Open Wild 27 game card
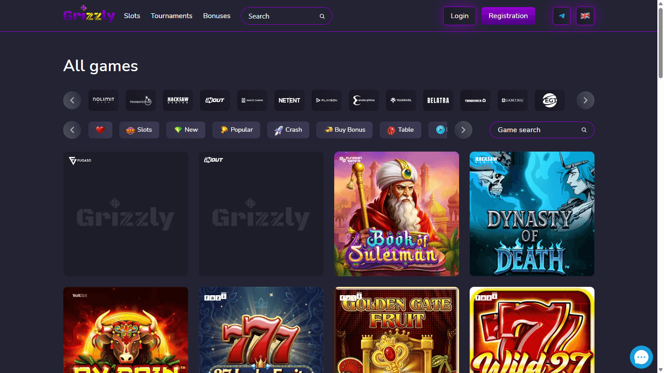Image resolution: width=664 pixels, height=373 pixels. (x=532, y=330)
